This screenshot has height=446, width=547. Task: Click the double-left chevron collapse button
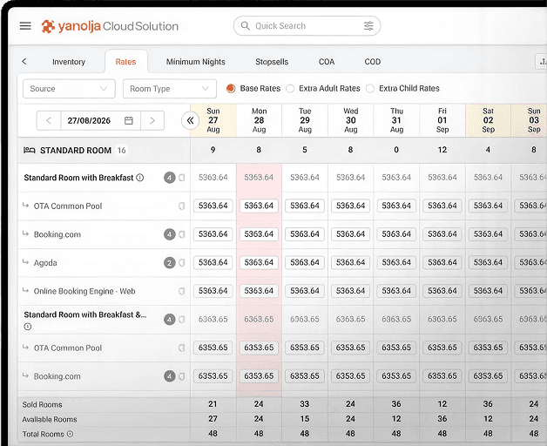pos(190,121)
